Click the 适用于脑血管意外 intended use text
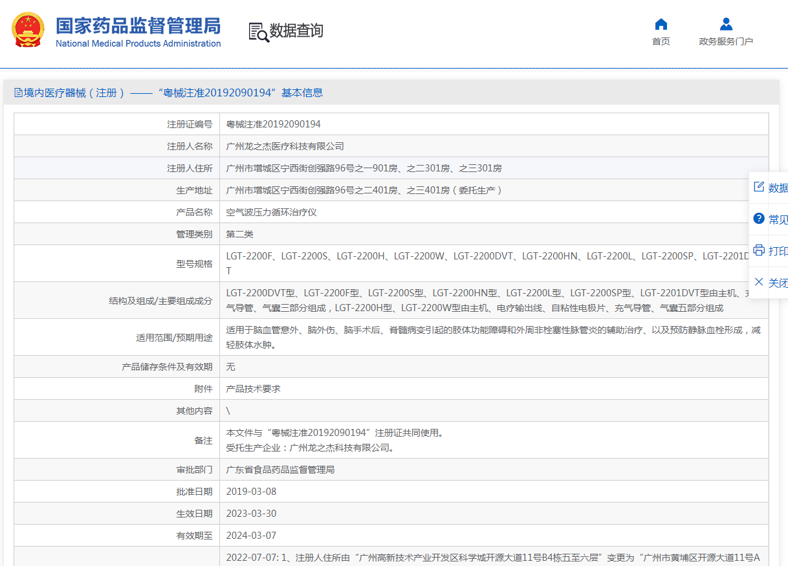Image resolution: width=788 pixels, height=566 pixels. tap(494, 338)
